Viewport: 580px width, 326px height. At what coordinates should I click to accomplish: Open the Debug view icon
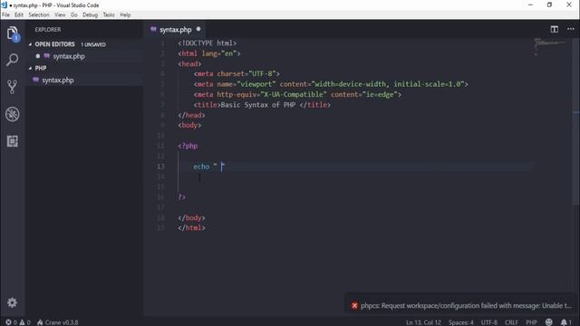[12, 114]
